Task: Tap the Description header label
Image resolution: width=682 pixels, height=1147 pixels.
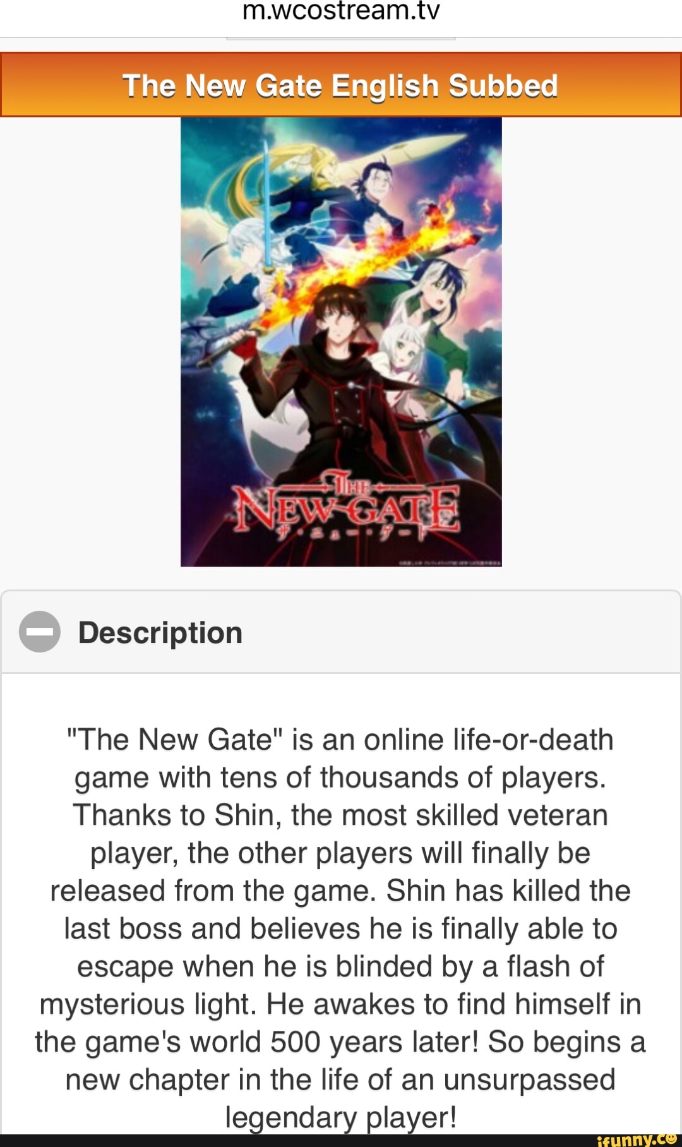Action: coord(160,632)
